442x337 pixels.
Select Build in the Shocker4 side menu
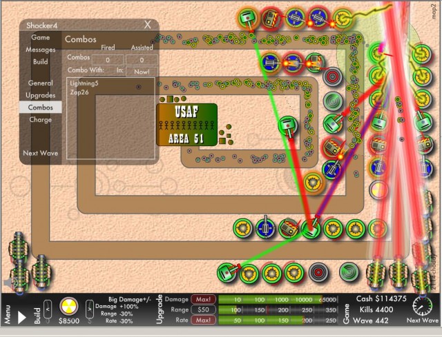pos(40,61)
